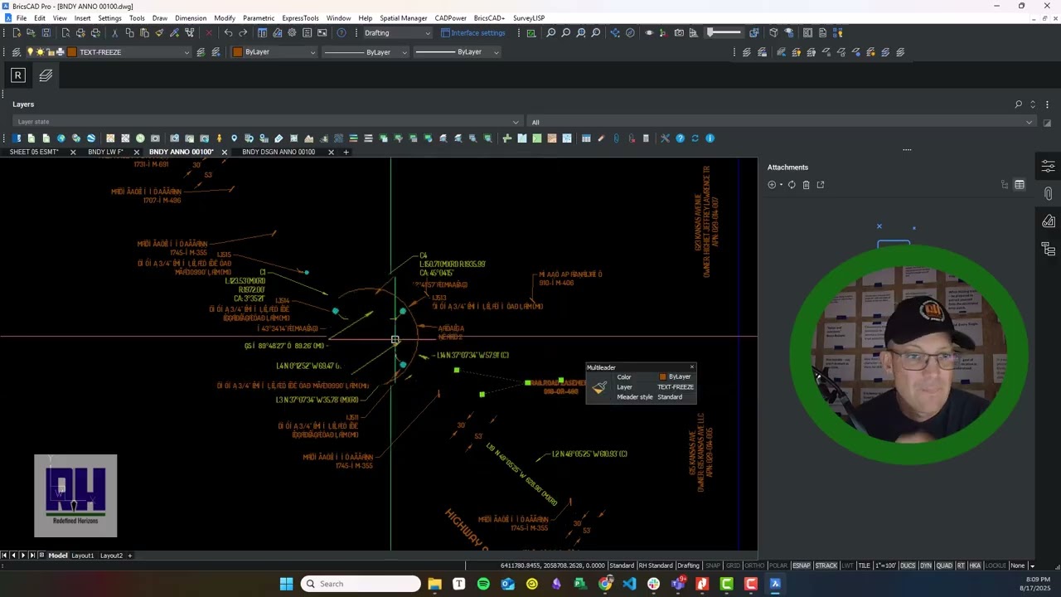
Task: Toggle ESNAP in the status bar
Action: 802,565
